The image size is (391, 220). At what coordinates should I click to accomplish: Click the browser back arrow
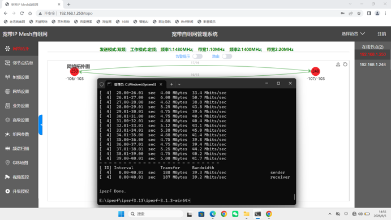[x=6, y=13]
